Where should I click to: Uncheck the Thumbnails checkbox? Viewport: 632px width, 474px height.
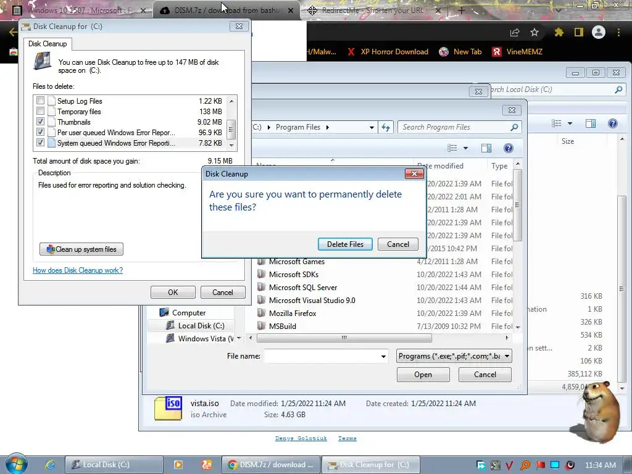pyautogui.click(x=40, y=122)
